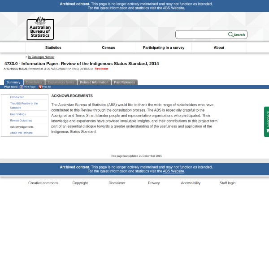The image size is (269, 269).
Task: Open the Creative commons footer link
Action: point(43,183)
